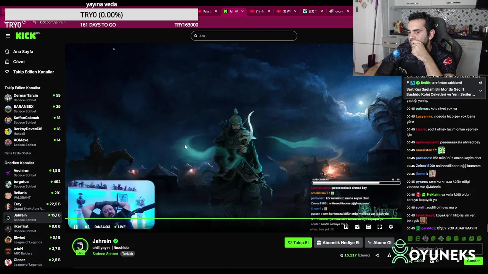Open Rellaria VALORANT channel

click(32, 195)
